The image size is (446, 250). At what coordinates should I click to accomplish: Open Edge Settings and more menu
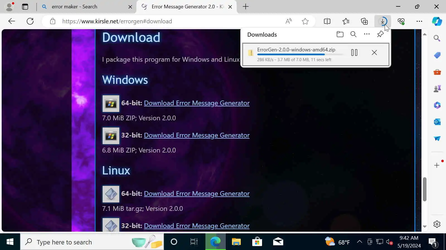(x=419, y=21)
